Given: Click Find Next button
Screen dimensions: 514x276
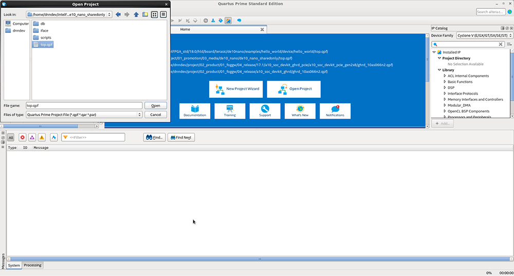Looking at the screenshot, I should (181, 137).
